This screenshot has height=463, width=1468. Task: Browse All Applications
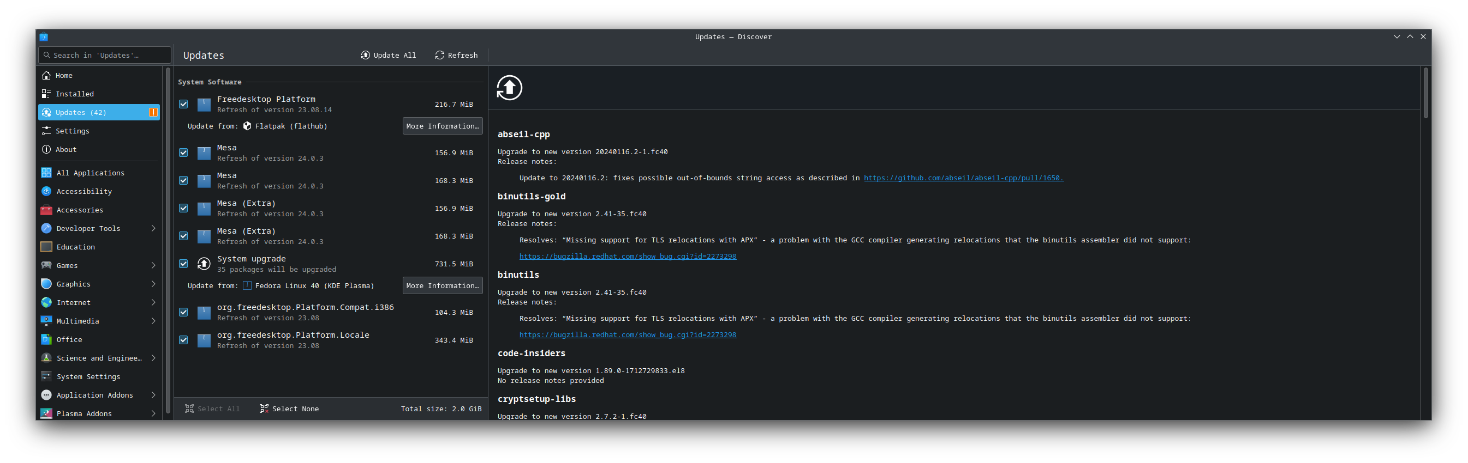(x=99, y=173)
